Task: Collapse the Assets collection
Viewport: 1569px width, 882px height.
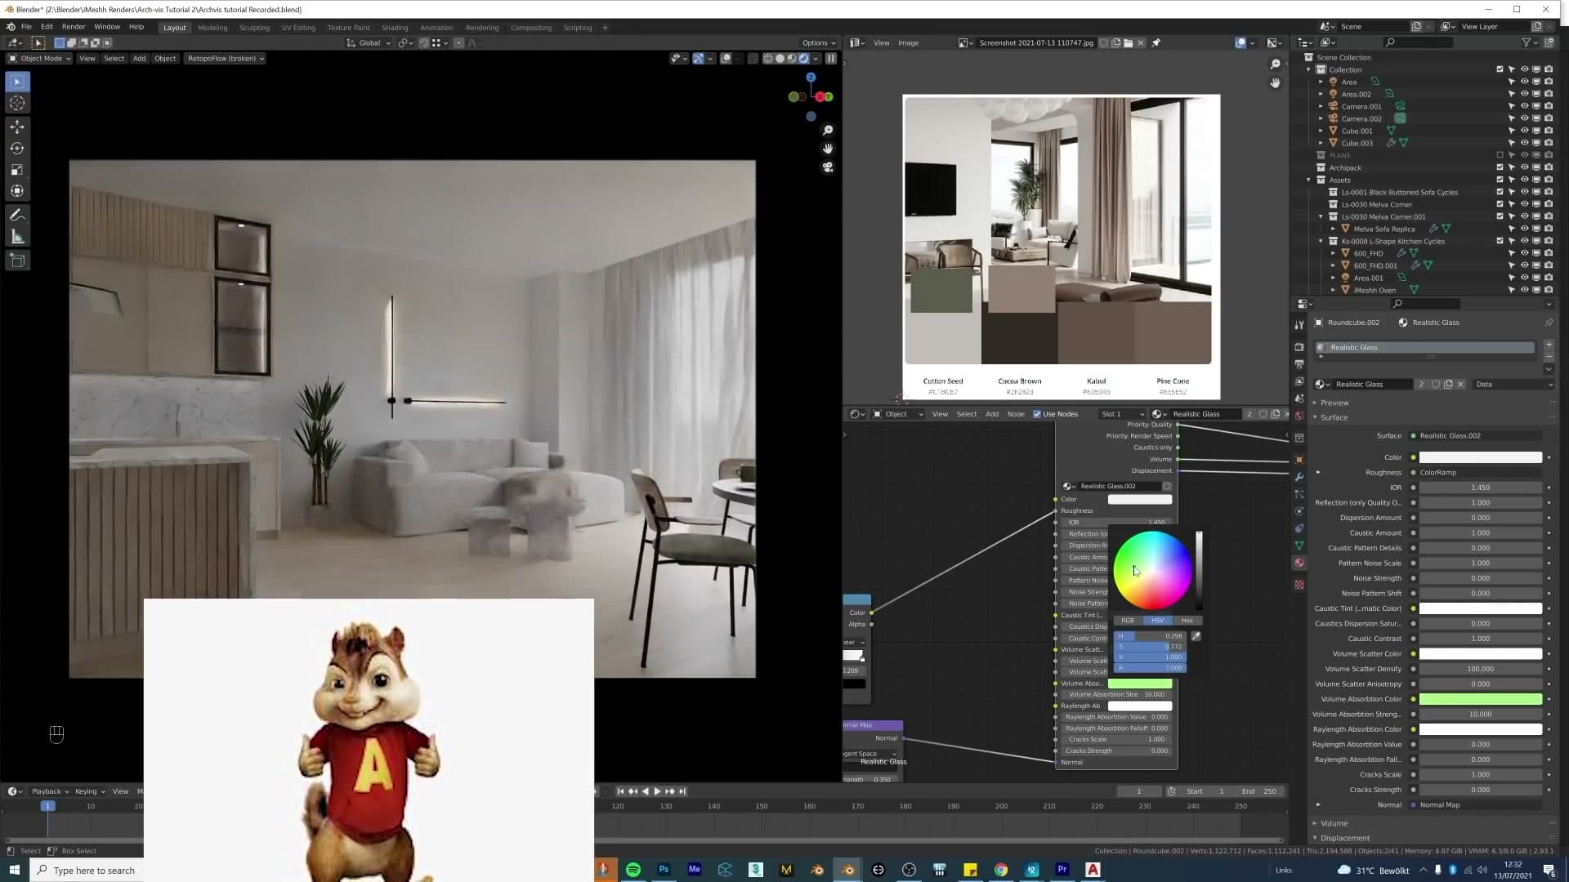Action: pyautogui.click(x=1308, y=180)
